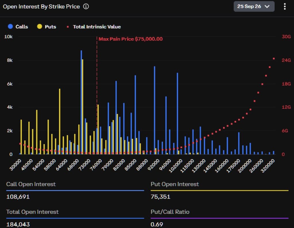Select the Put/Call Ratio heading
This screenshot has height=228, width=294.
click(170, 212)
